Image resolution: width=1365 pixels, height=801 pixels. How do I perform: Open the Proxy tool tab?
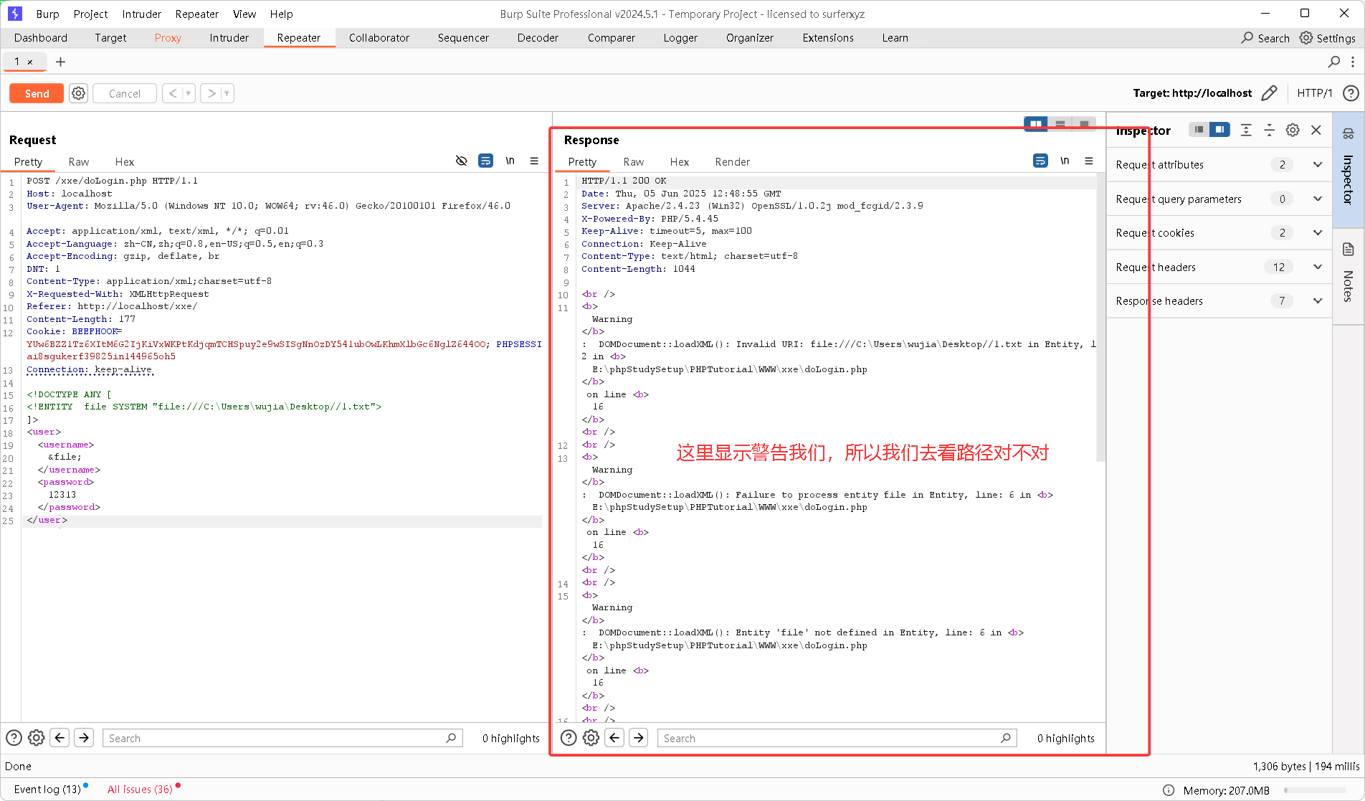(x=168, y=38)
